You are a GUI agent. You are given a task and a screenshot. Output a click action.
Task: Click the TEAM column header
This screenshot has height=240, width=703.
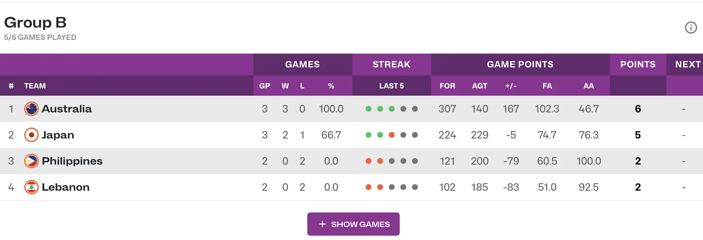pos(35,86)
